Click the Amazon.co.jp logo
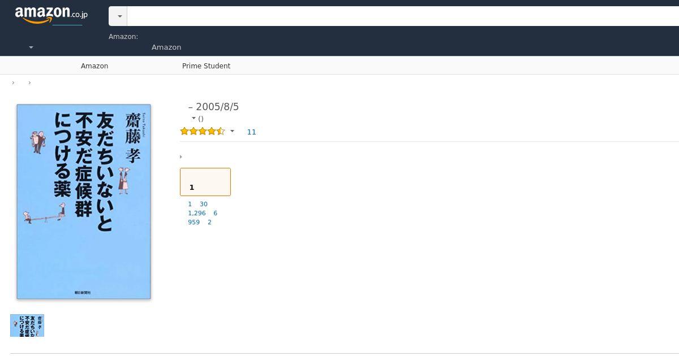This screenshot has width=679, height=356. (51, 16)
